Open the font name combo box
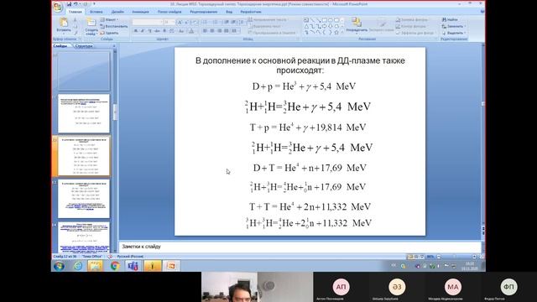The width and height of the screenshot is (537, 302). coord(148,22)
